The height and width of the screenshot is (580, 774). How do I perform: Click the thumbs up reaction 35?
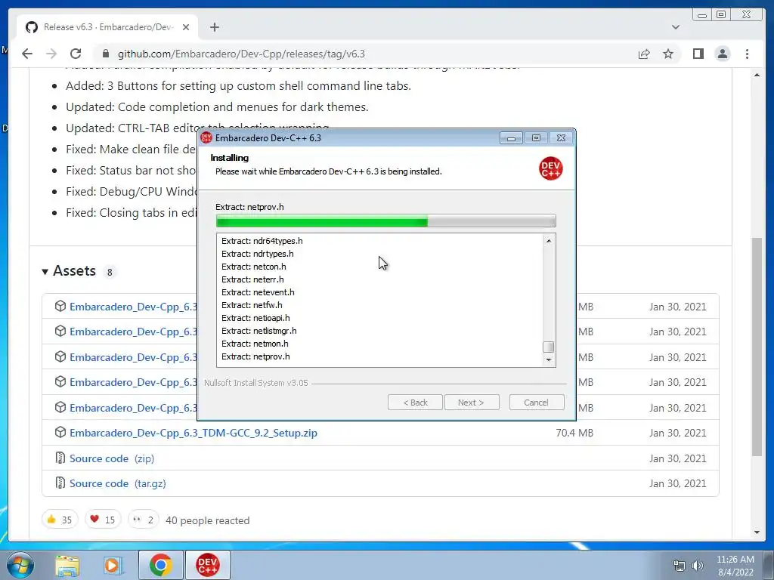click(60, 520)
